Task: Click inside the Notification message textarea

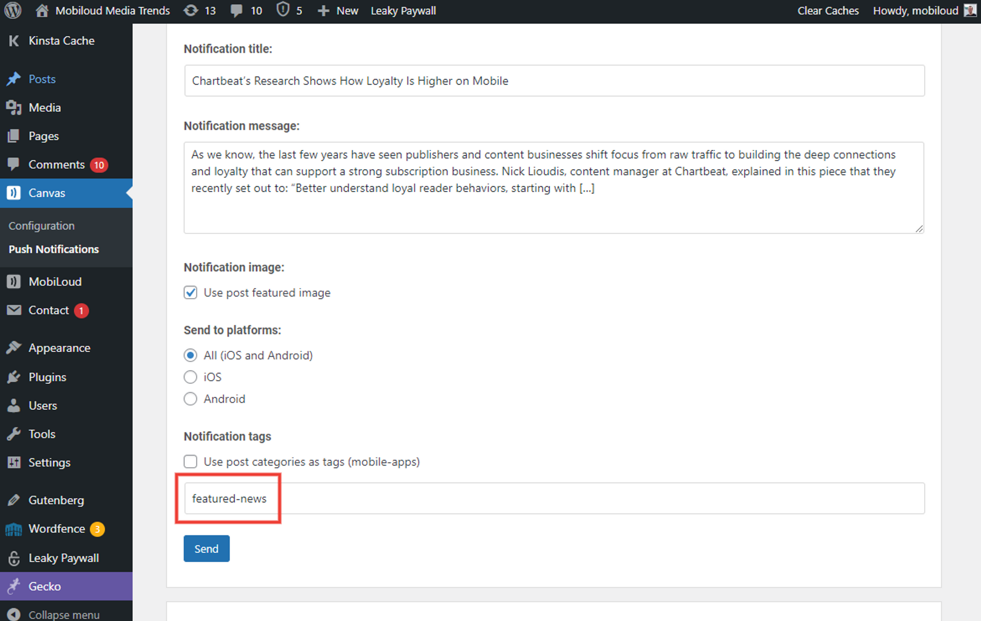Action: [x=554, y=188]
